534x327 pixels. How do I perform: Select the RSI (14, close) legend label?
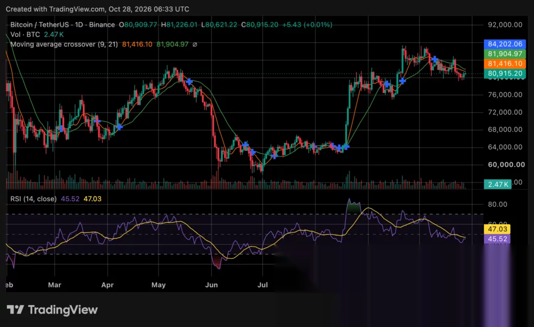[33, 199]
